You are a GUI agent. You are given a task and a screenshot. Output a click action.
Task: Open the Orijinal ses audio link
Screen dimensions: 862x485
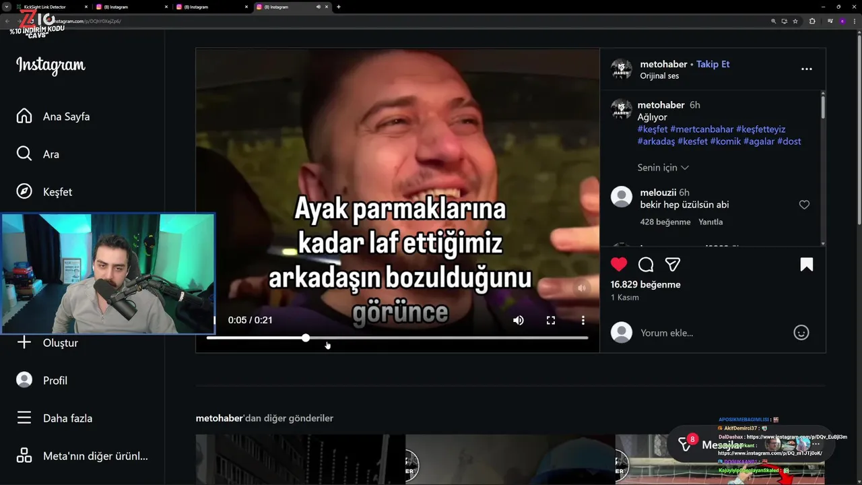coord(659,76)
